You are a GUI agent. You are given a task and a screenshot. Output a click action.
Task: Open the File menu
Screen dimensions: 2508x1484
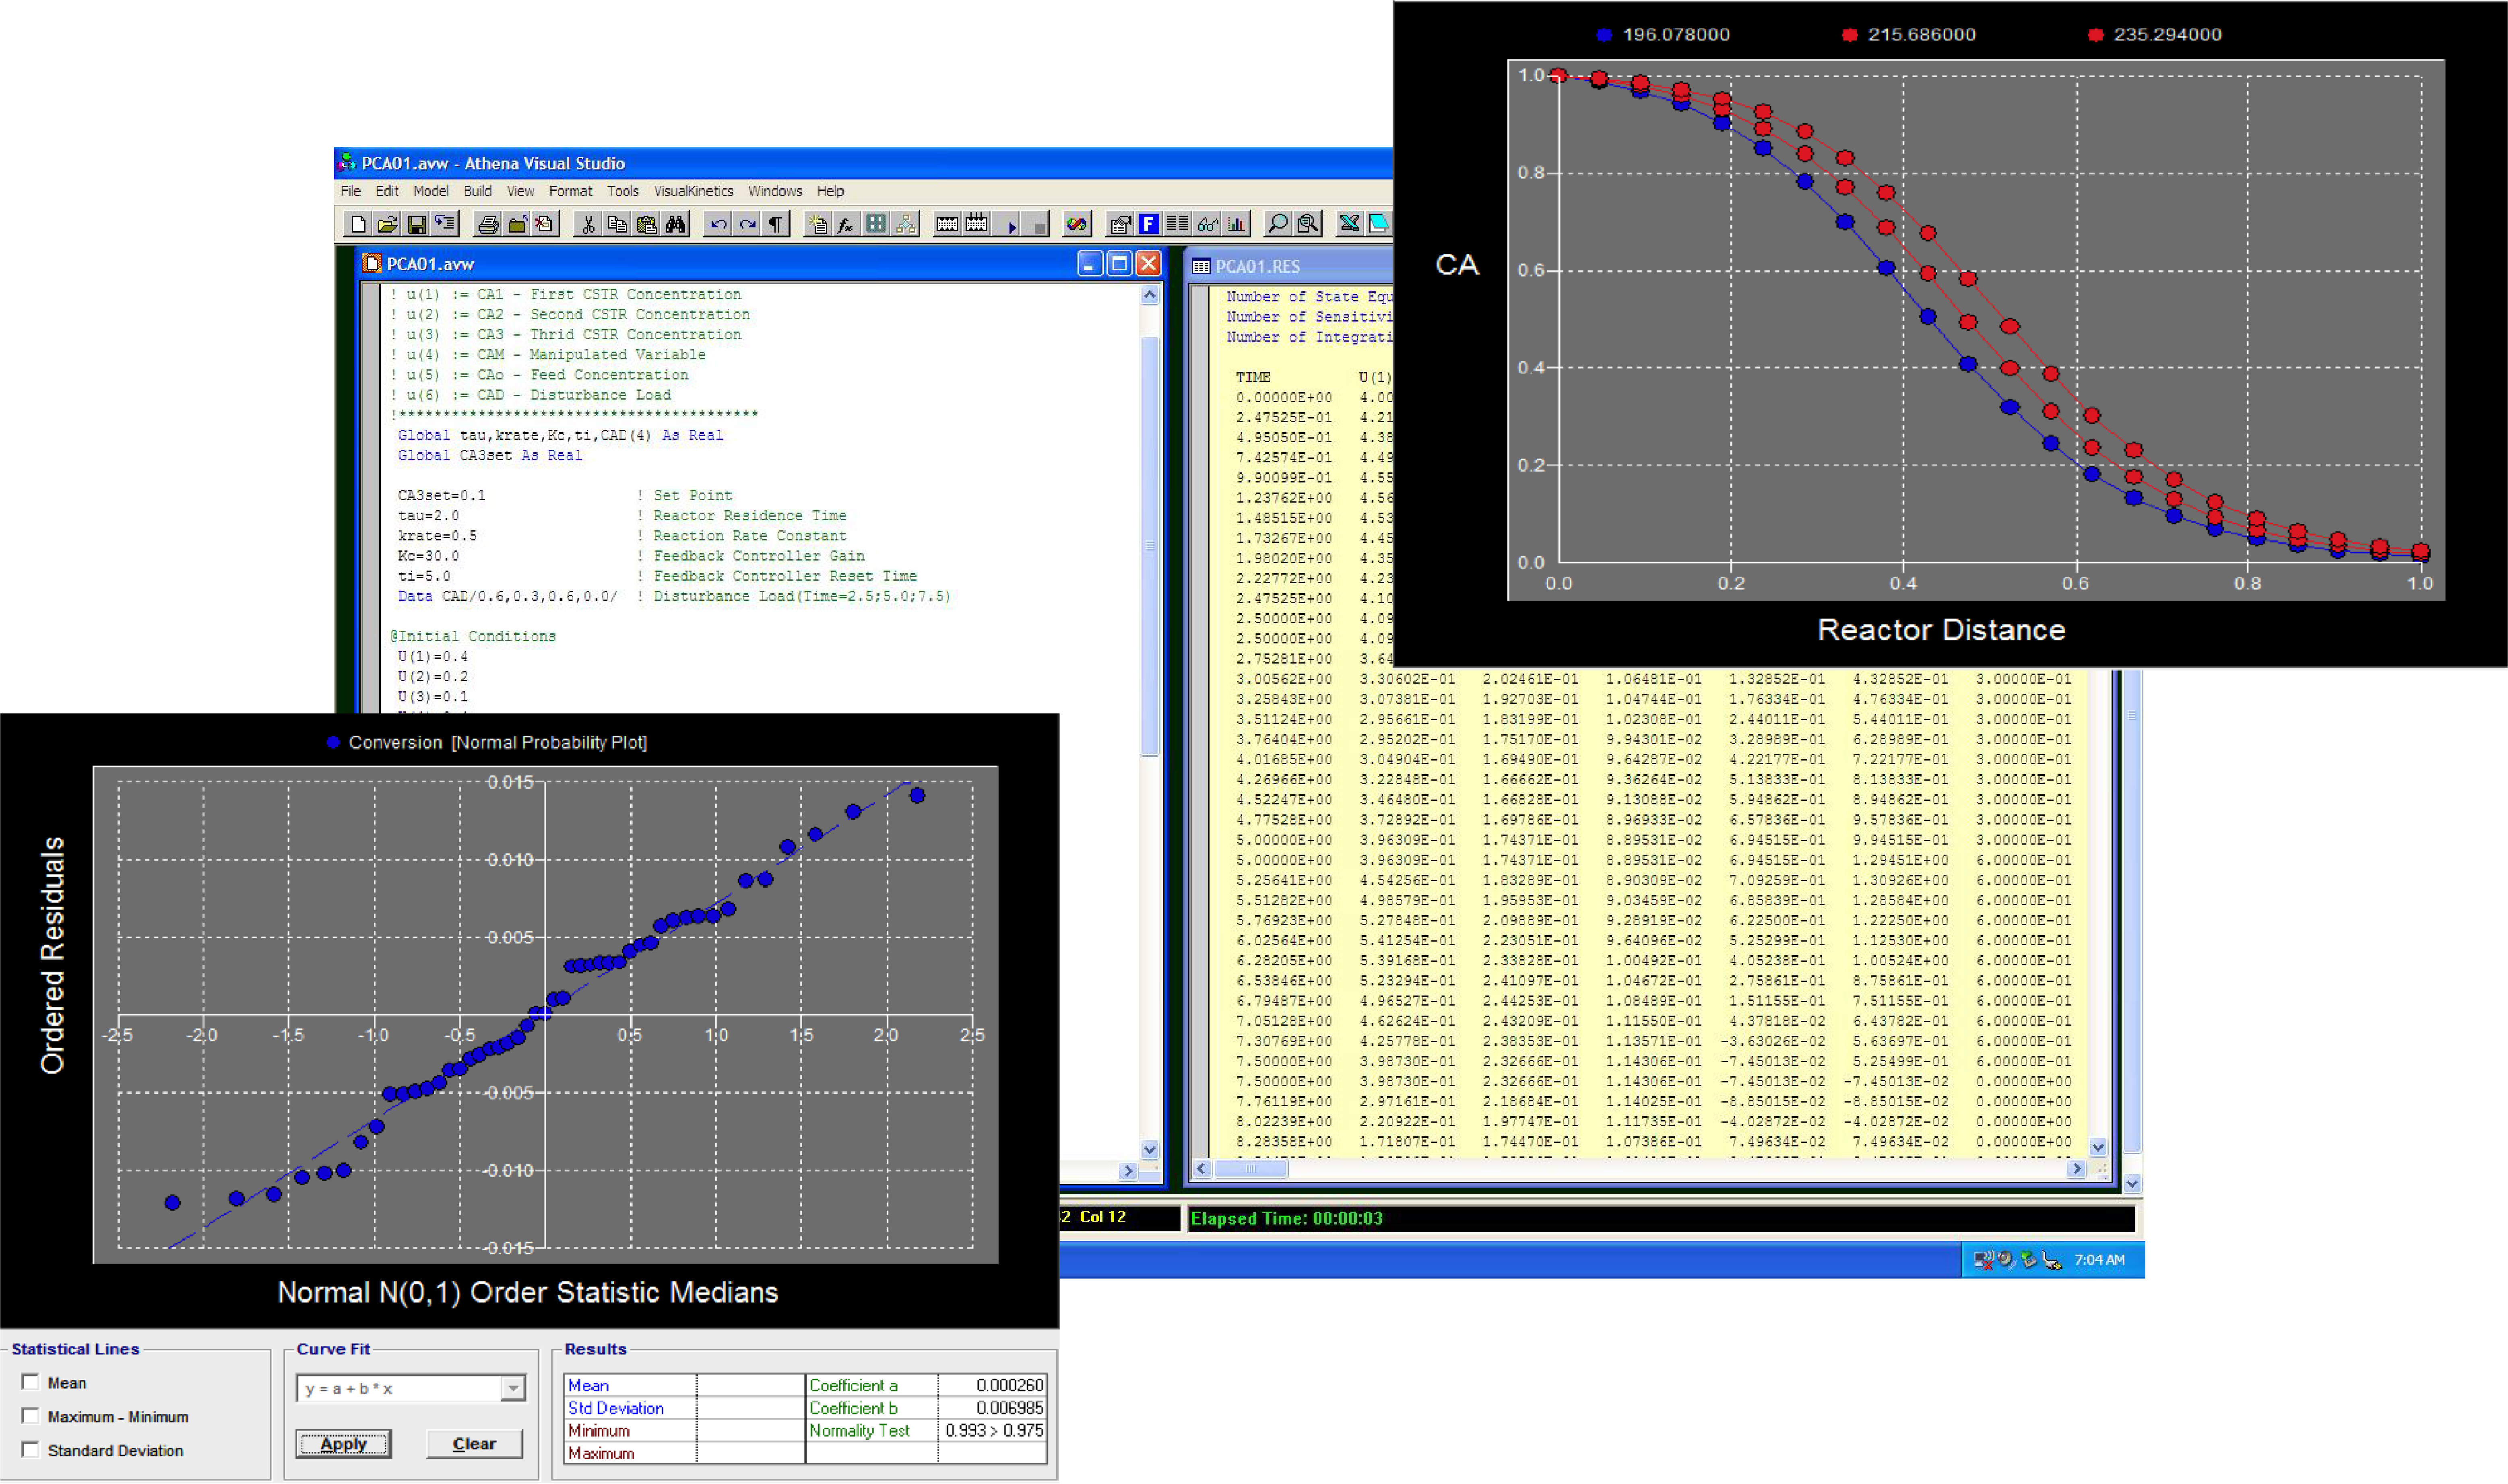[x=350, y=191]
